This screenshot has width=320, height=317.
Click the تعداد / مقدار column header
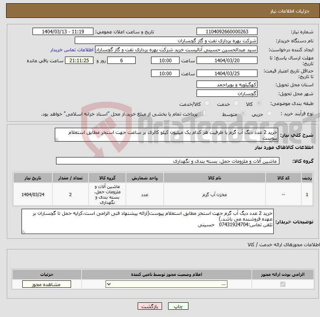(x=70, y=178)
